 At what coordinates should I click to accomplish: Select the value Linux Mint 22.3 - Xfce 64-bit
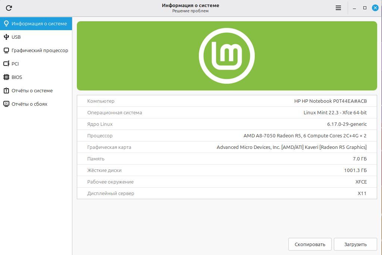tap(335, 112)
